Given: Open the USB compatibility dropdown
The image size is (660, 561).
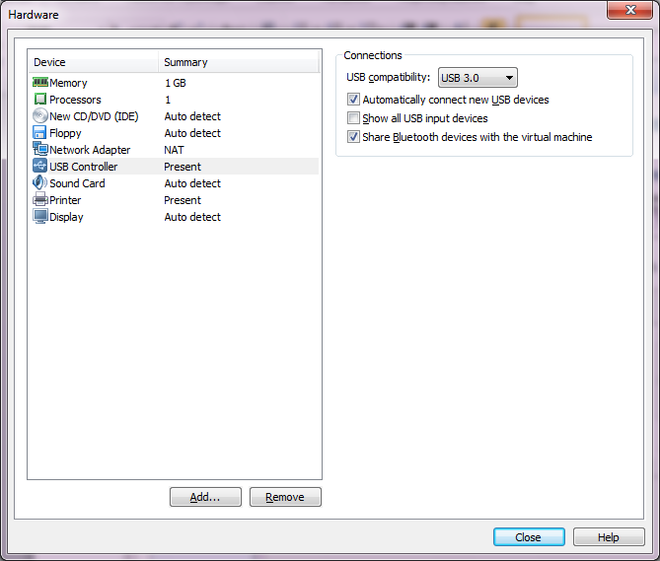Looking at the screenshot, I should coord(477,78).
